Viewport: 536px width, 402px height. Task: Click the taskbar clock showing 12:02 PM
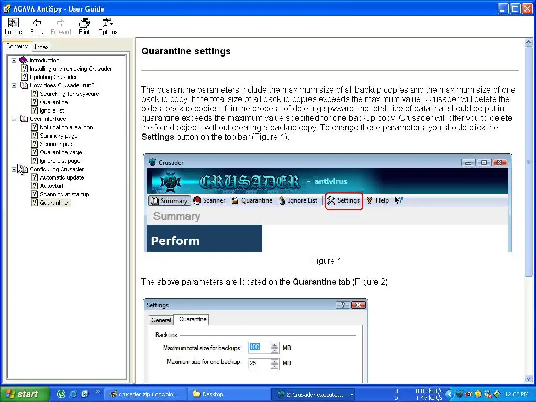tap(516, 395)
